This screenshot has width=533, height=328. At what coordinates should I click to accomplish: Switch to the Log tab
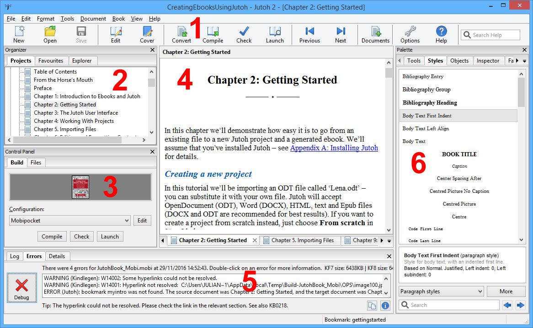tap(14, 256)
